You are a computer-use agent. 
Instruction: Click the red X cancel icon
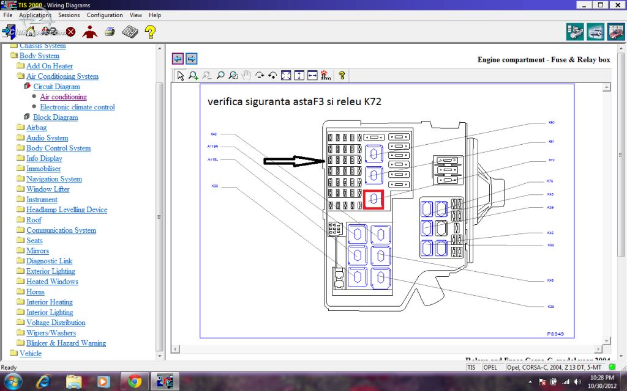coord(71,32)
